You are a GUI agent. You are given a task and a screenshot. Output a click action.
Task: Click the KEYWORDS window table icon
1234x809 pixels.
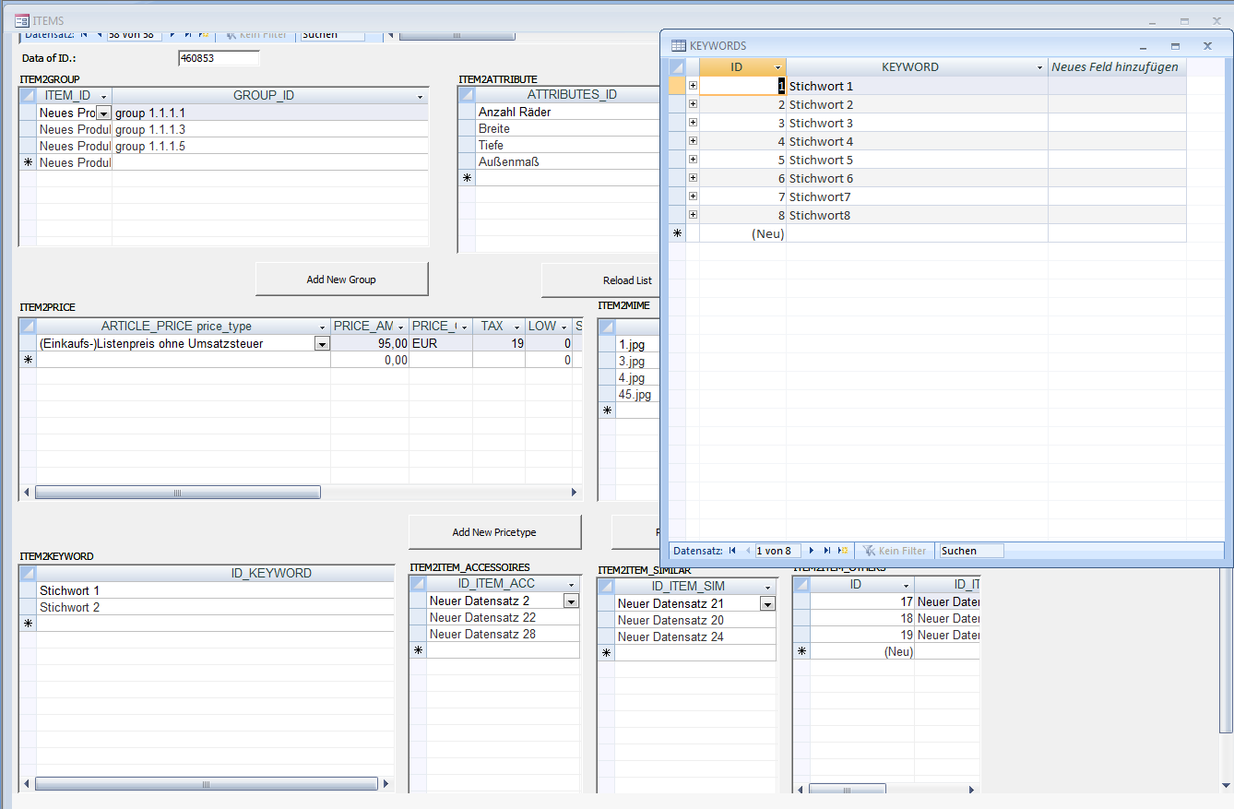678,45
